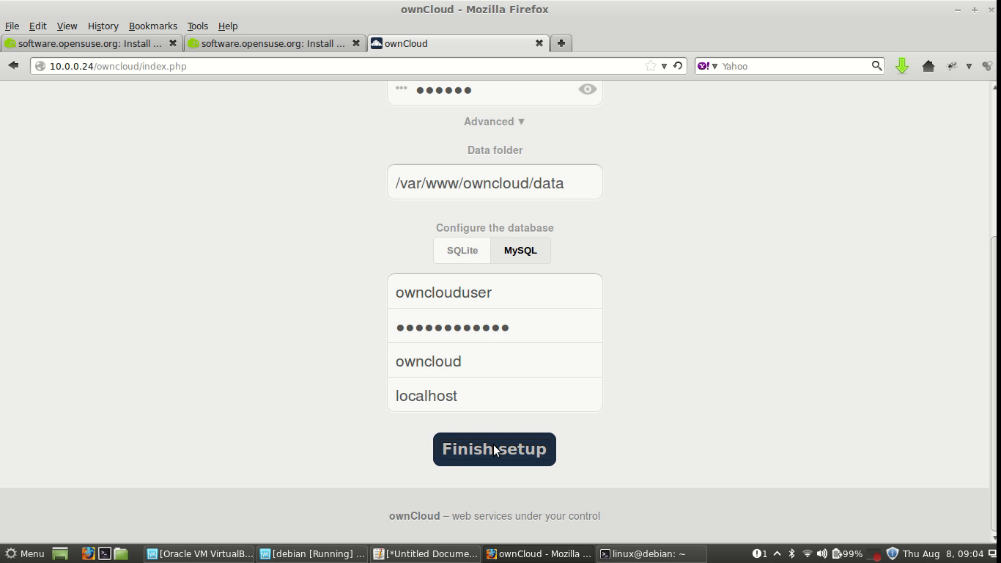This screenshot has height=563, width=1001.
Task: Show desktop icon in the taskbar
Action: point(60,554)
